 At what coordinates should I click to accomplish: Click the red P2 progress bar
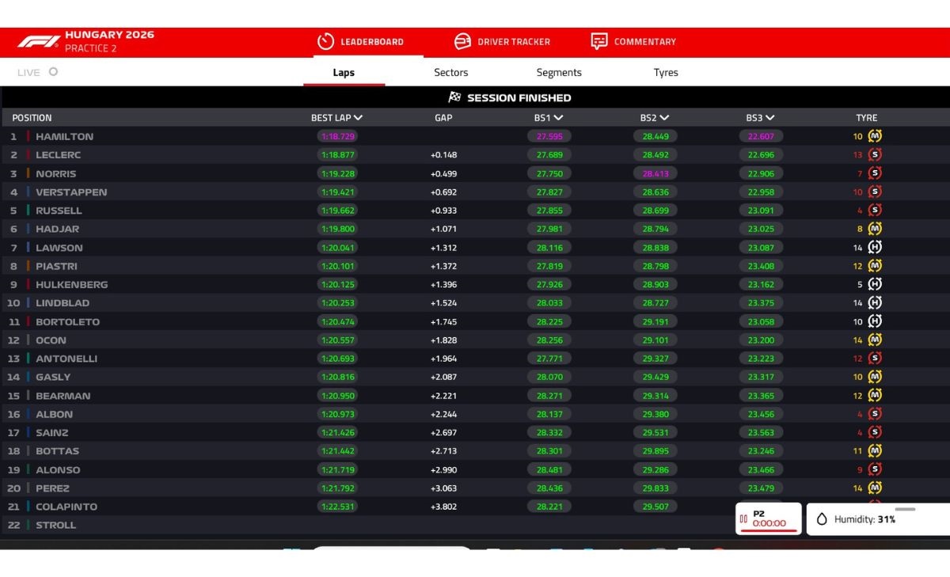pyautogui.click(x=768, y=530)
